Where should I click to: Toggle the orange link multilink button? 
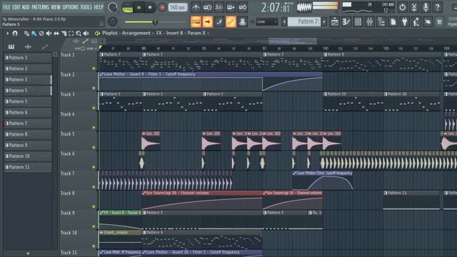(x=231, y=21)
